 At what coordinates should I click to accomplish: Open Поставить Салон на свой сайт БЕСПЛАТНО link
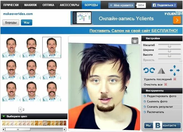point(134,31)
